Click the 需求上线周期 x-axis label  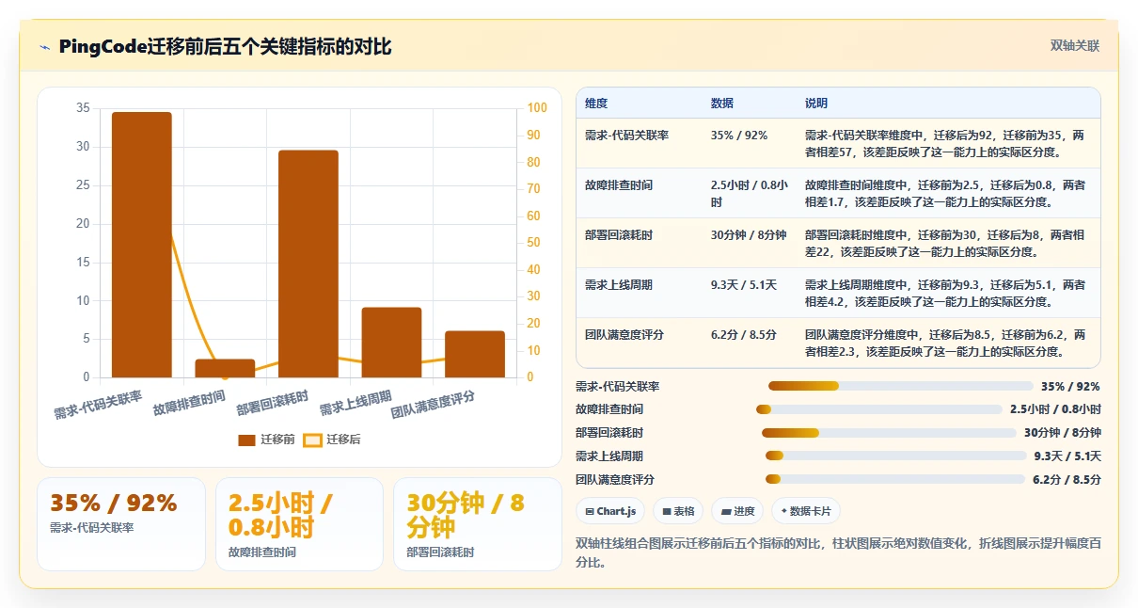coord(356,403)
